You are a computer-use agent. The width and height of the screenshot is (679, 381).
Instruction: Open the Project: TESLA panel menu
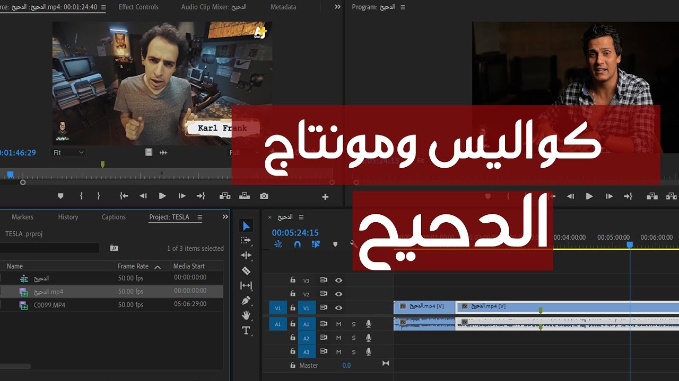pos(200,217)
